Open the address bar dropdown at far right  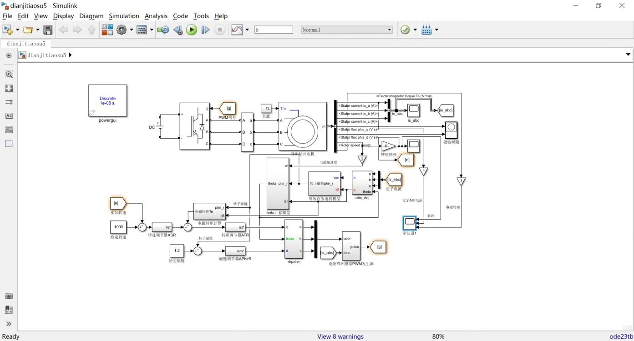[x=629, y=55]
